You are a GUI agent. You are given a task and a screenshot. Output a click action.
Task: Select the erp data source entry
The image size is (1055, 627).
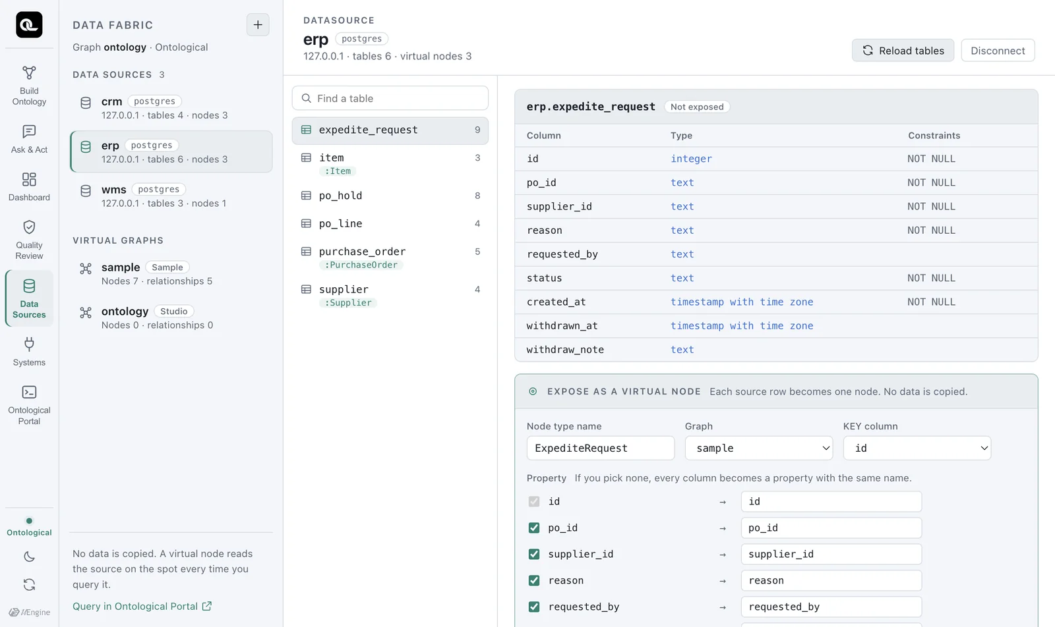171,151
